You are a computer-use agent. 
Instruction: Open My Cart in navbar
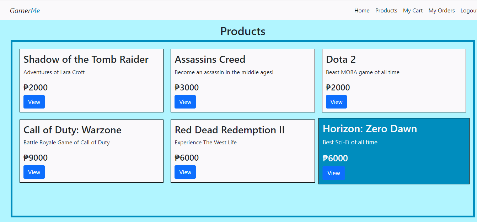click(413, 11)
